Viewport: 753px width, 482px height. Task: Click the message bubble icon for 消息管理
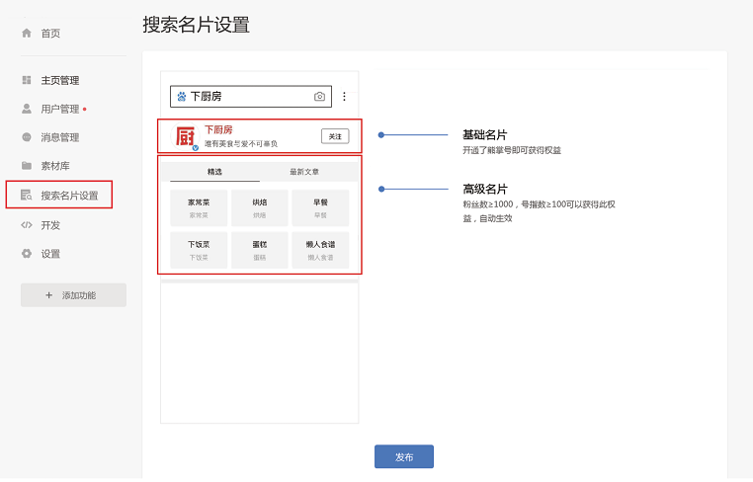click(27, 137)
